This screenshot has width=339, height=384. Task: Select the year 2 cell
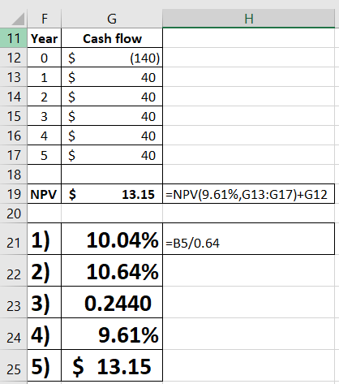[45, 97]
